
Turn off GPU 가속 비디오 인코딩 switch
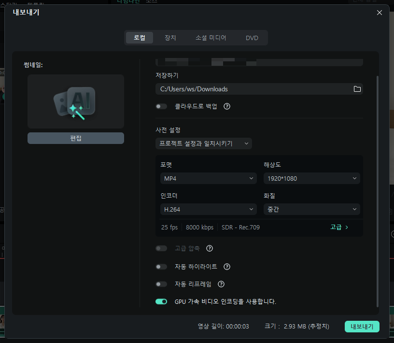pyautogui.click(x=161, y=301)
